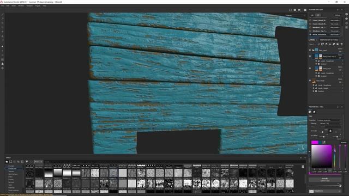349x196 pixels.
Task: Add a new folder to layer stack
Action: click(338, 44)
